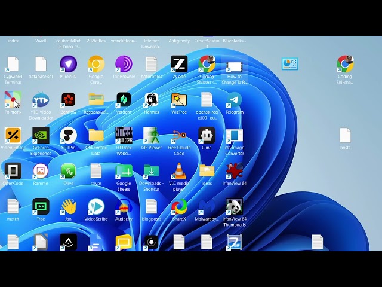This screenshot has width=382, height=287.
Task: Open the ideas folder
Action: (x=207, y=170)
